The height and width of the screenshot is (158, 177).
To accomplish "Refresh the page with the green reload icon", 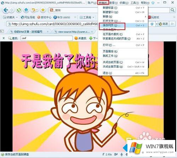I will (x=19, y=10).
